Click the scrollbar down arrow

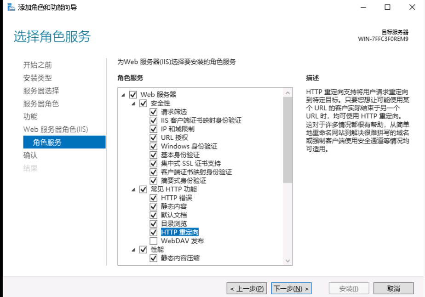click(288, 261)
